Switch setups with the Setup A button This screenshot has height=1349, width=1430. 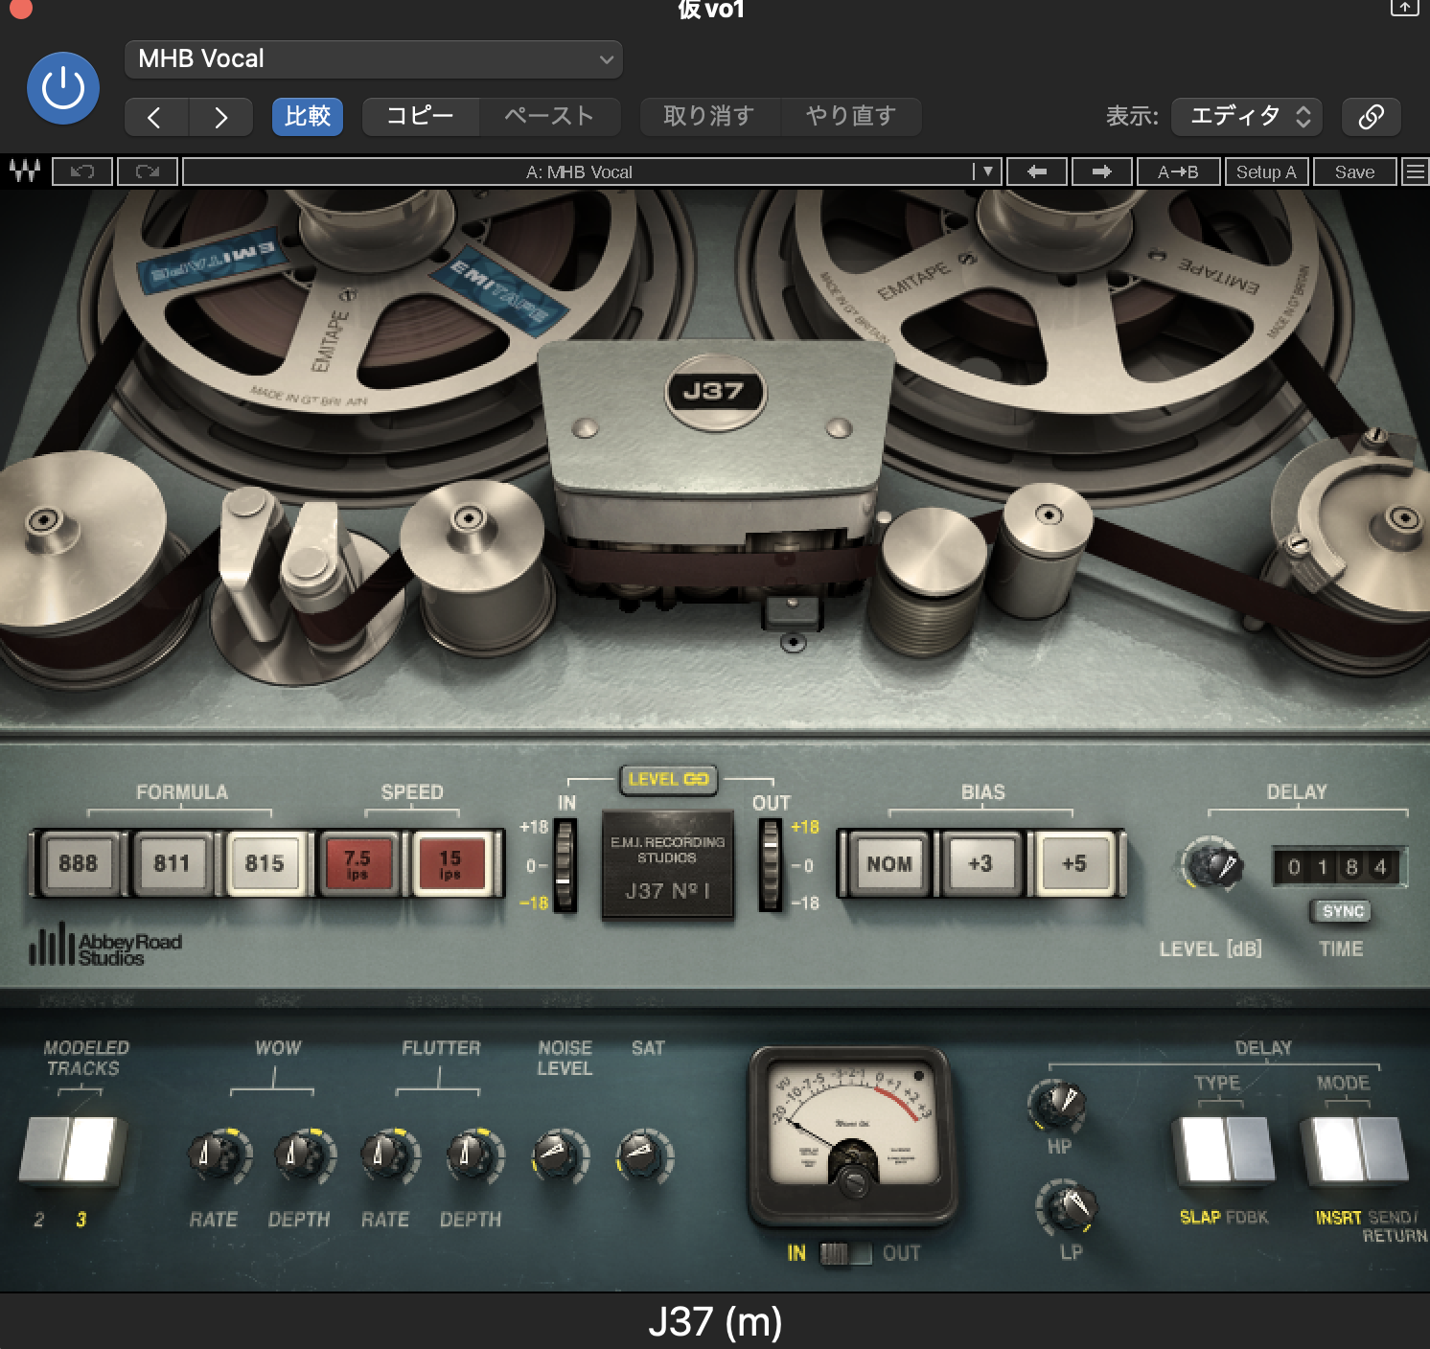tap(1266, 171)
